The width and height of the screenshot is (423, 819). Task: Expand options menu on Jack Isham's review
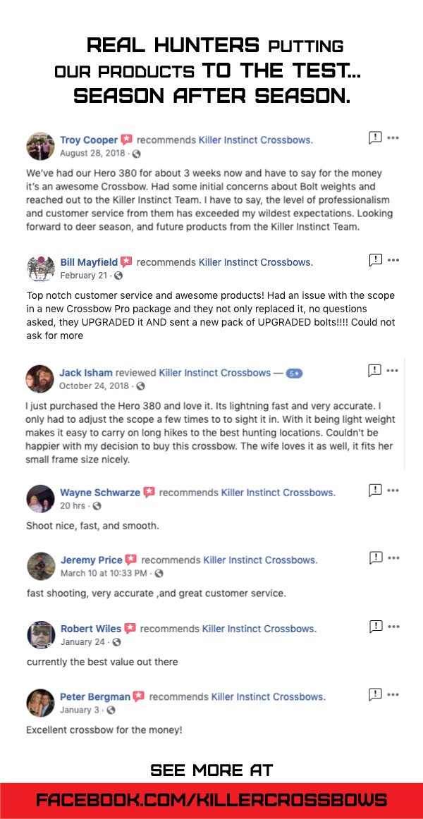(393, 370)
